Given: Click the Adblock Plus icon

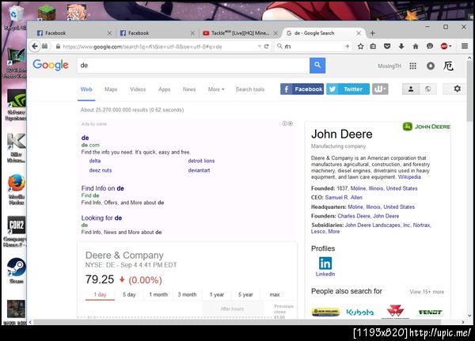Looking at the screenshot, I should (x=444, y=47).
